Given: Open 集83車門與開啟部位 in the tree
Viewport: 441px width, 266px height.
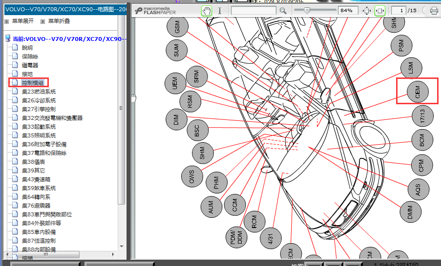Looking at the screenshot, I should pos(47,214).
